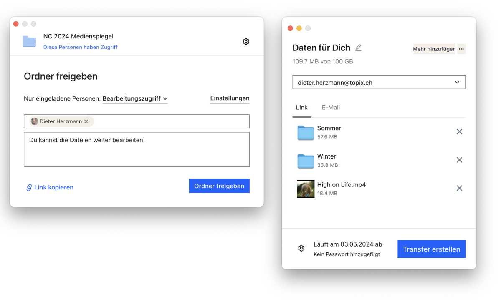This screenshot has height=302, width=501.
Task: Minimize the transfer window with yellow button
Action: [x=299, y=28]
